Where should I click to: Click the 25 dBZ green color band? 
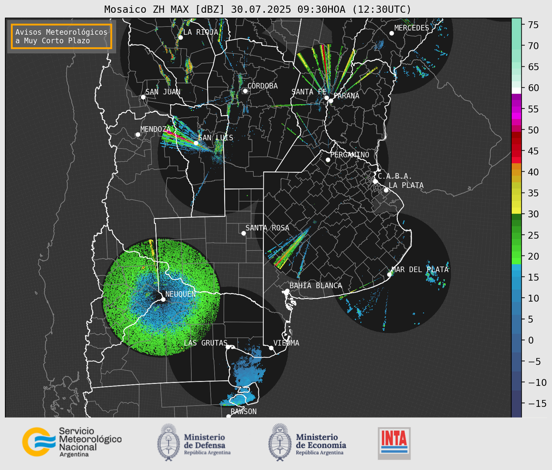pos(516,235)
